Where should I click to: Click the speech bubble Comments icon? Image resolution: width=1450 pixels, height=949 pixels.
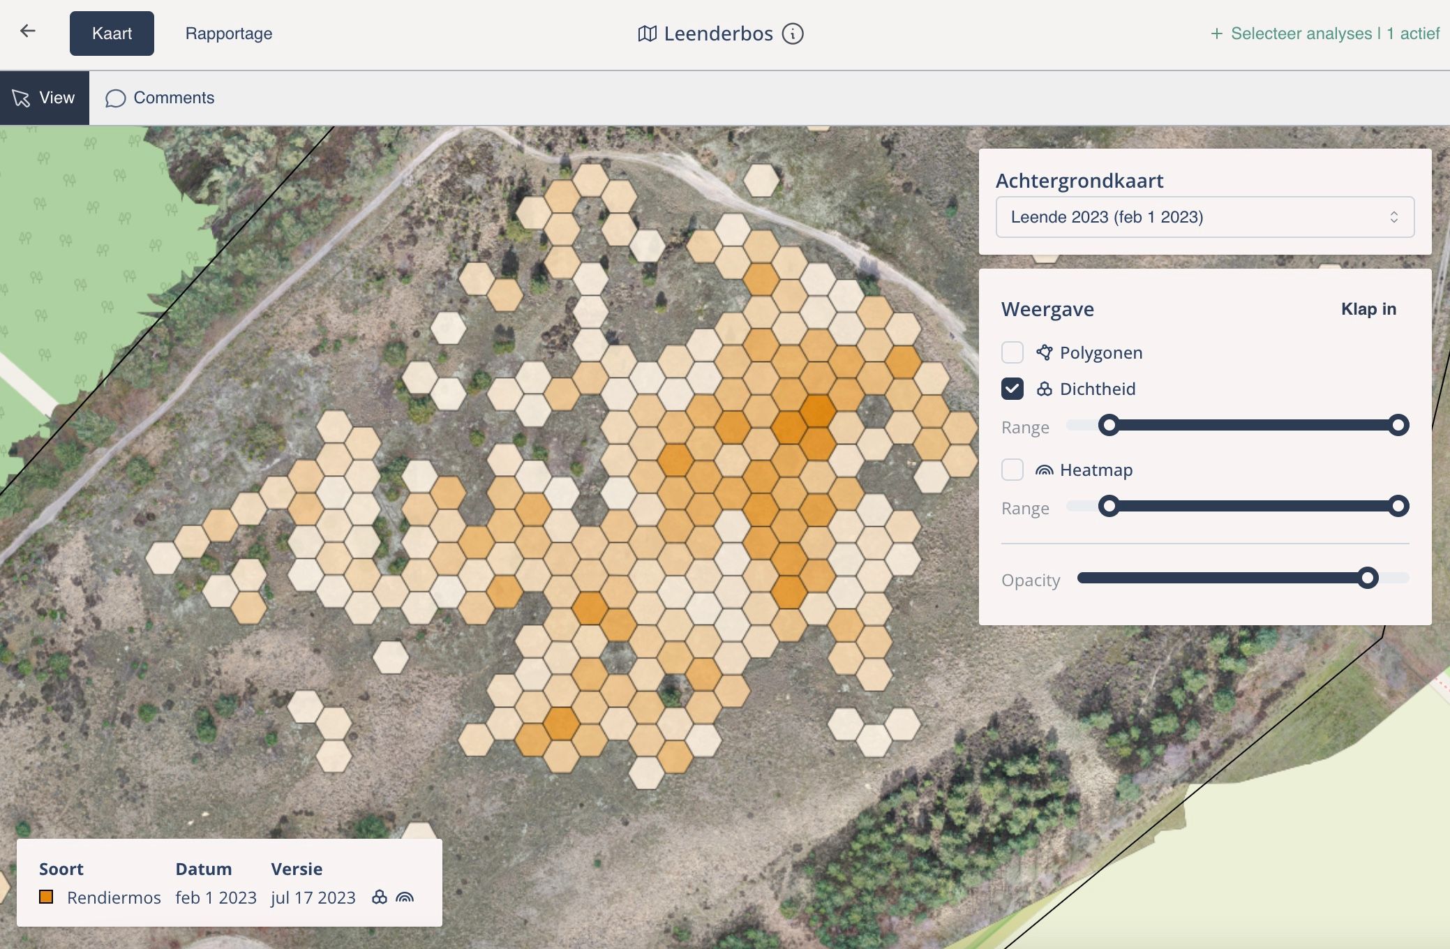(115, 98)
